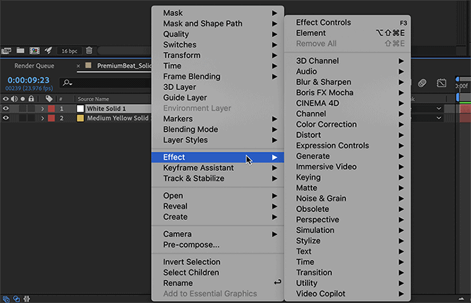Click the rocket project settings icon
The width and height of the screenshot is (471, 303).
(48, 50)
